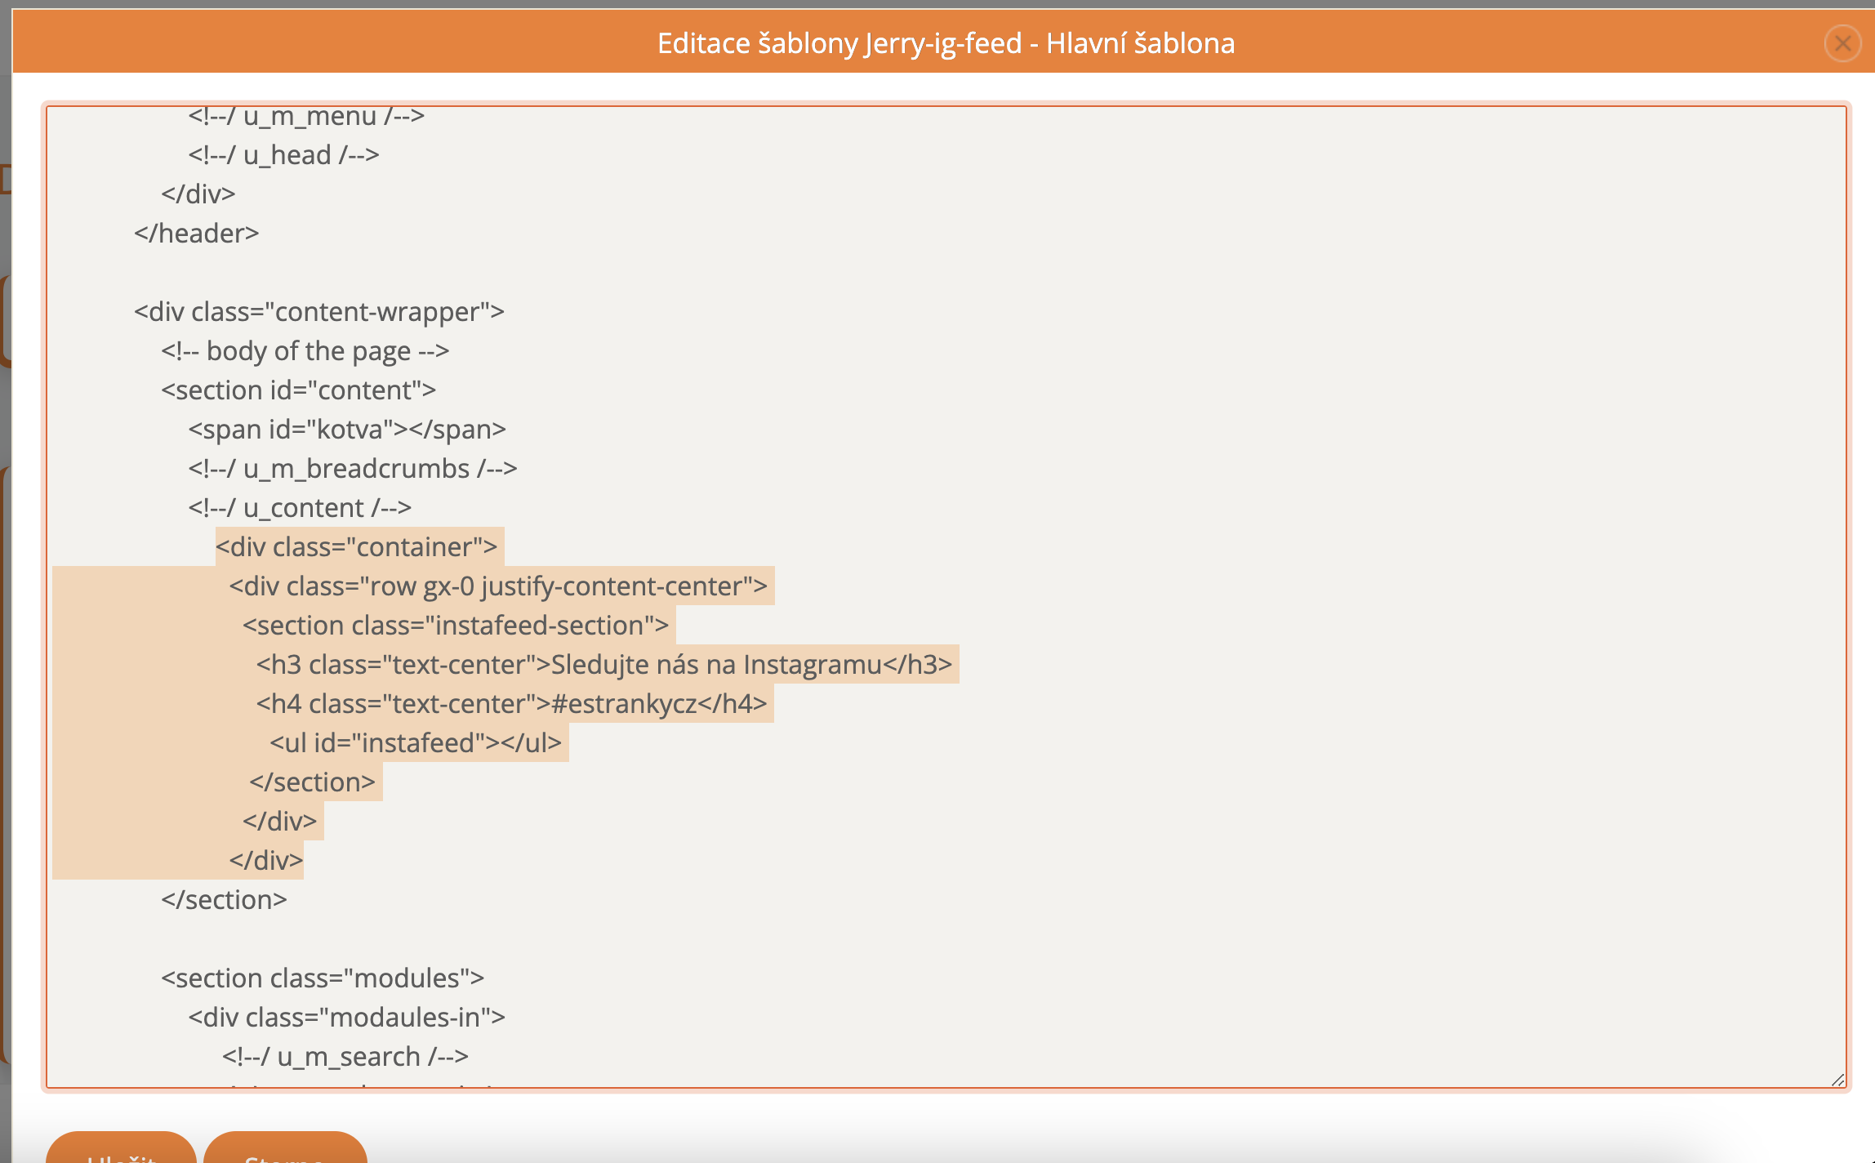Screen dimensions: 1875x1163
Task: Close the Editace šablony dialog
Action: click(1842, 43)
